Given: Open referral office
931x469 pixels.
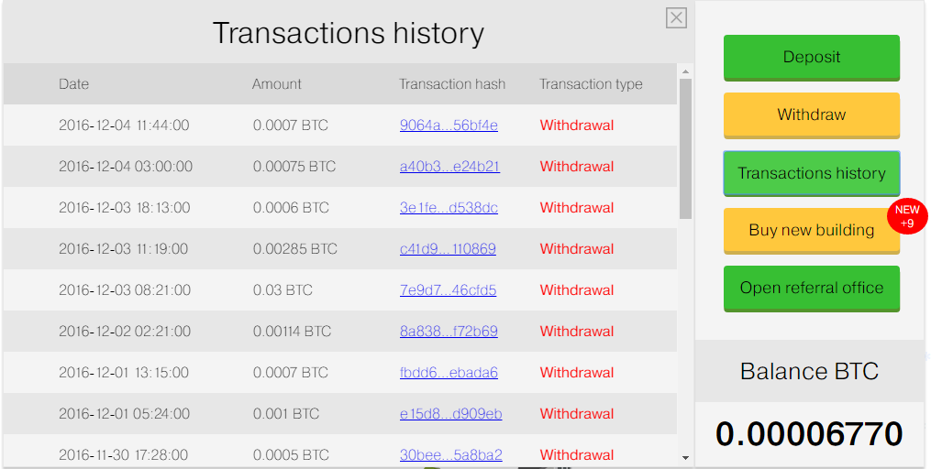Looking at the screenshot, I should (x=812, y=289).
